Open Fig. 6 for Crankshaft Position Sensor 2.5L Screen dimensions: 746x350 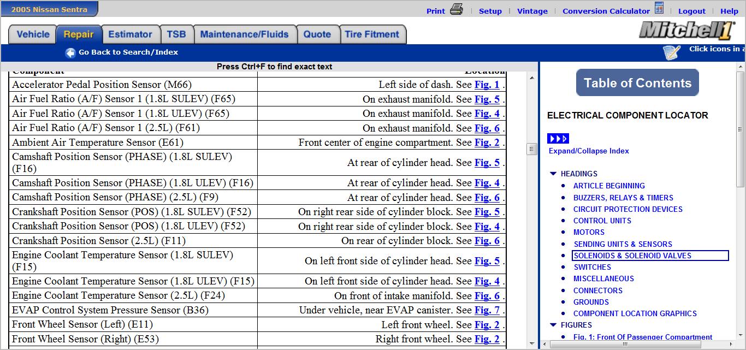pos(487,241)
